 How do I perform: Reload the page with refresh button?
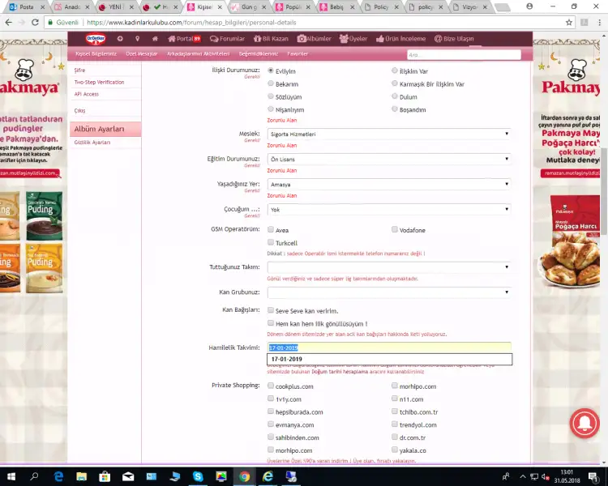[35, 22]
